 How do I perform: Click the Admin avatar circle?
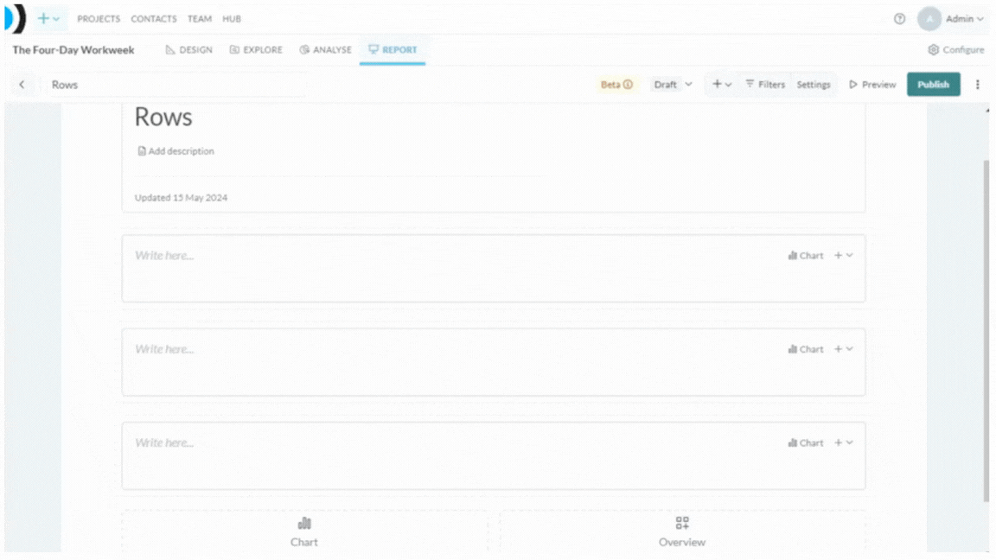point(929,19)
